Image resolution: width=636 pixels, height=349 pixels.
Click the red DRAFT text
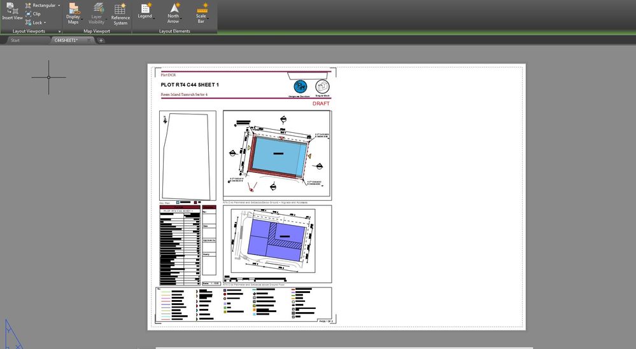[321, 104]
